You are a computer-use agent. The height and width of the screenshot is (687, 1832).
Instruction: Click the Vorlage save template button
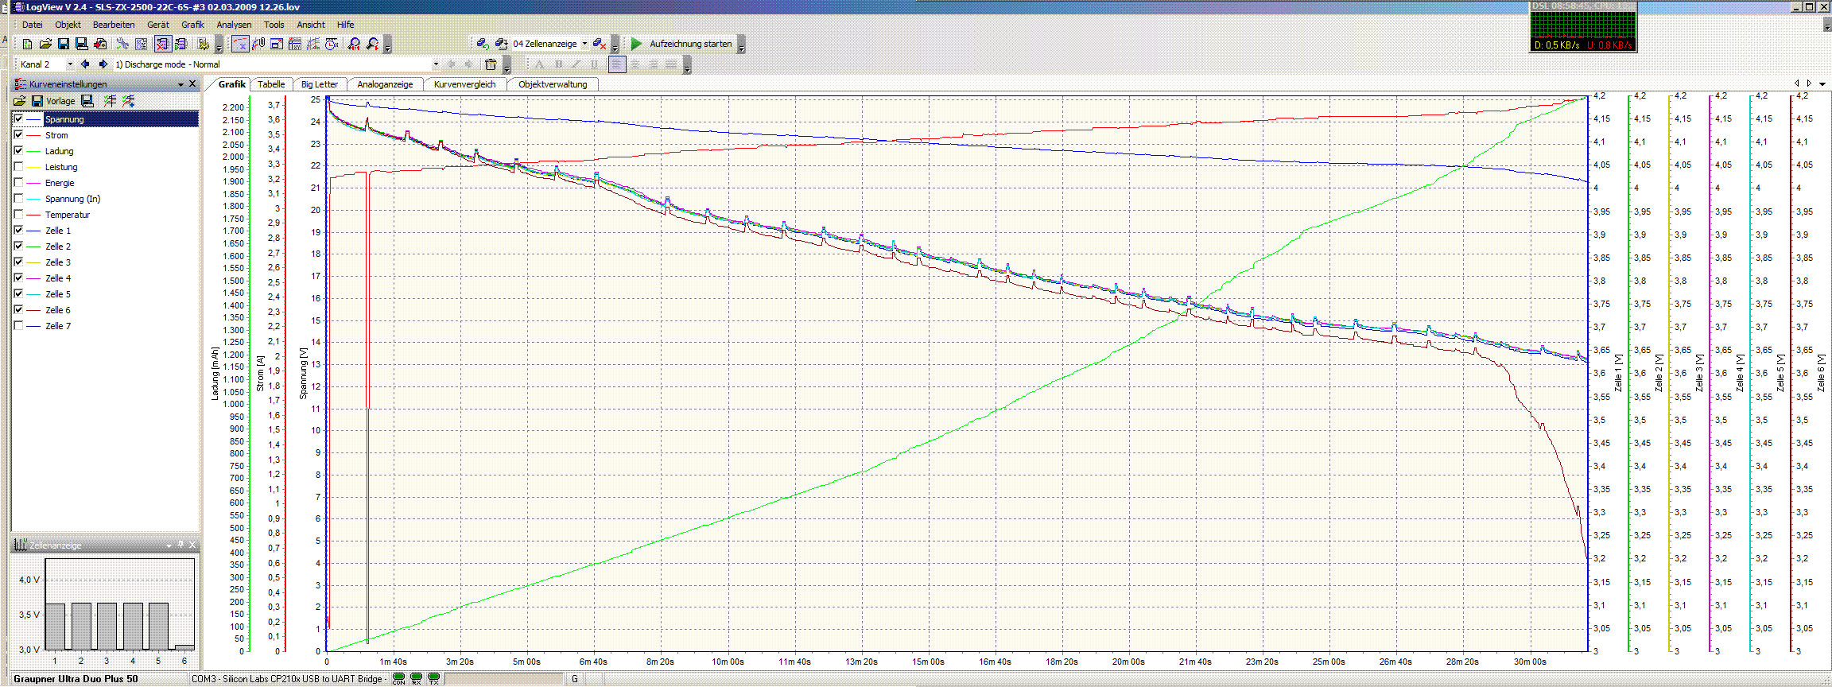coord(52,101)
